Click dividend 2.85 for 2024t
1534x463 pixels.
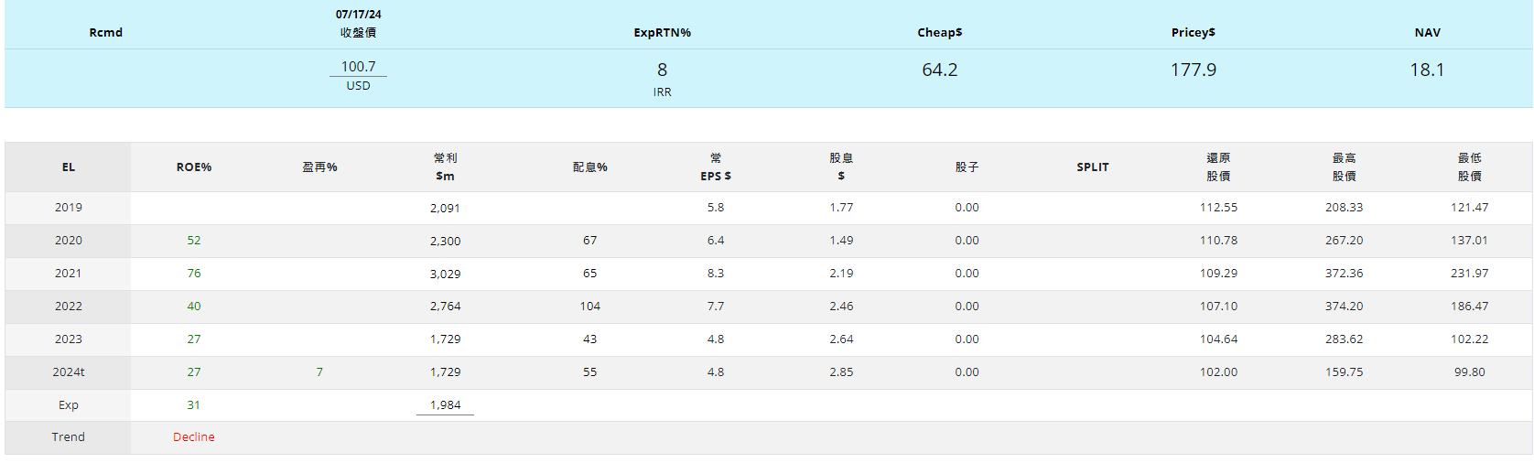pyautogui.click(x=841, y=372)
